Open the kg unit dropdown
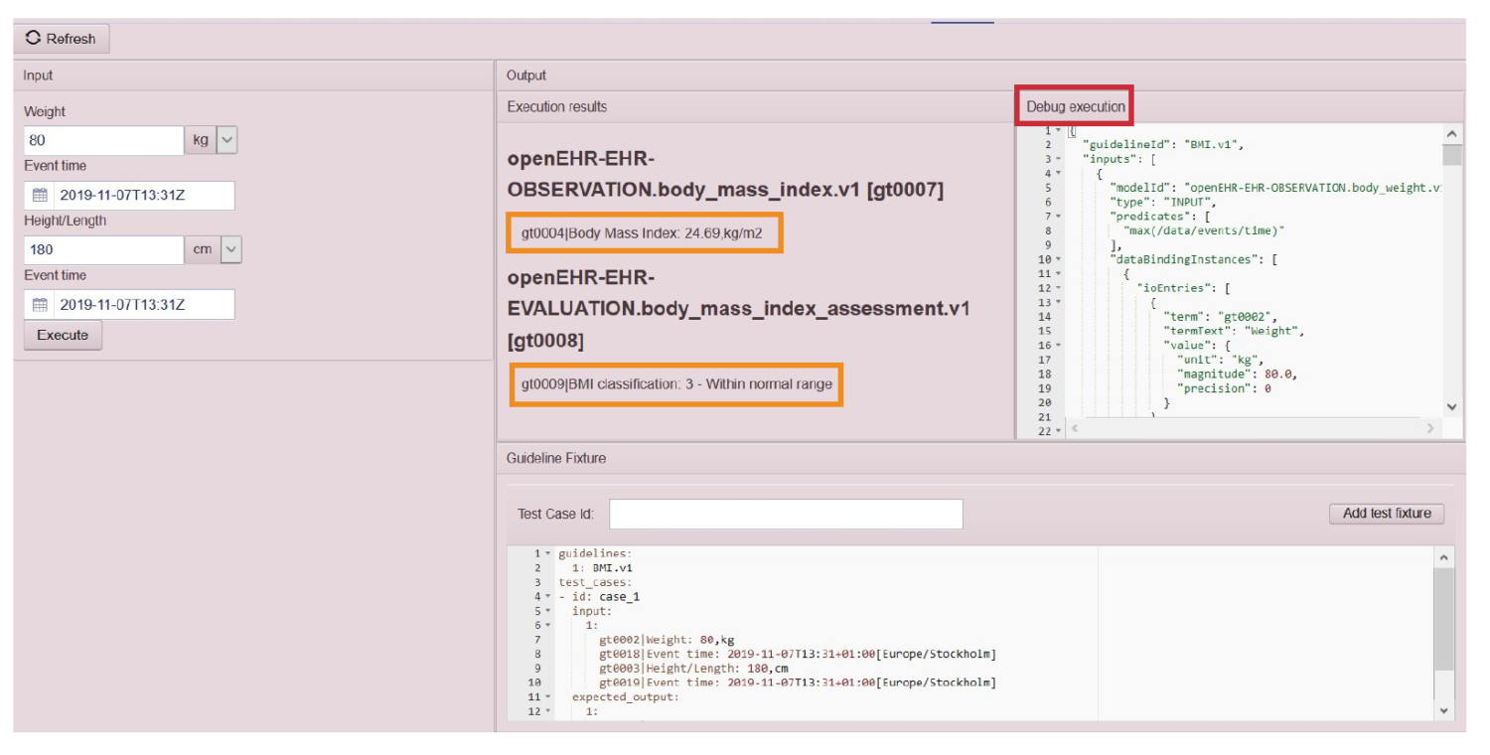This screenshot has height=755, width=1490. click(x=226, y=140)
